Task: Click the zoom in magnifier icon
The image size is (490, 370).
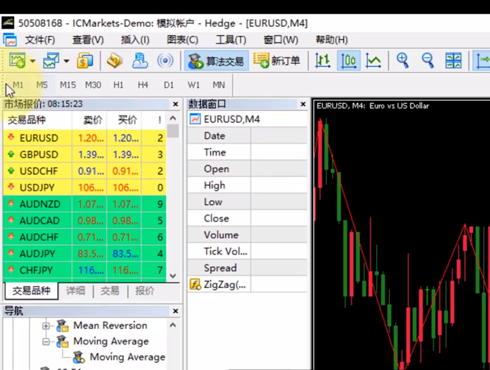Action: 403,61
